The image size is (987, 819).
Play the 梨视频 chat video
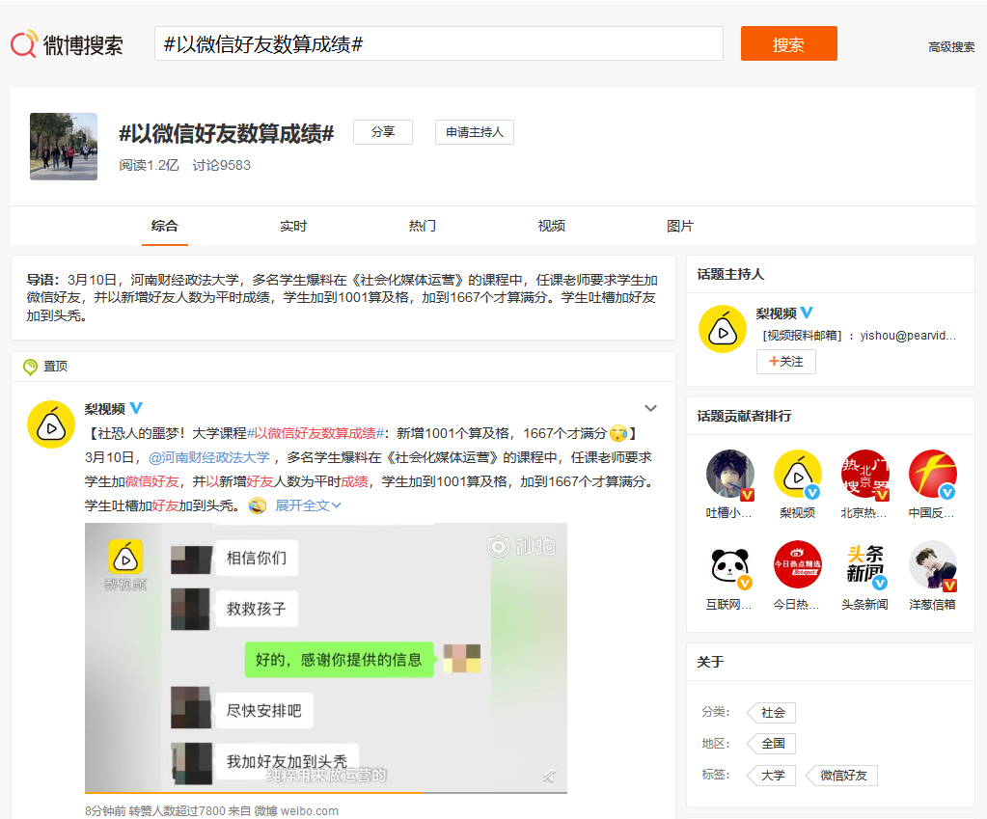click(x=326, y=657)
